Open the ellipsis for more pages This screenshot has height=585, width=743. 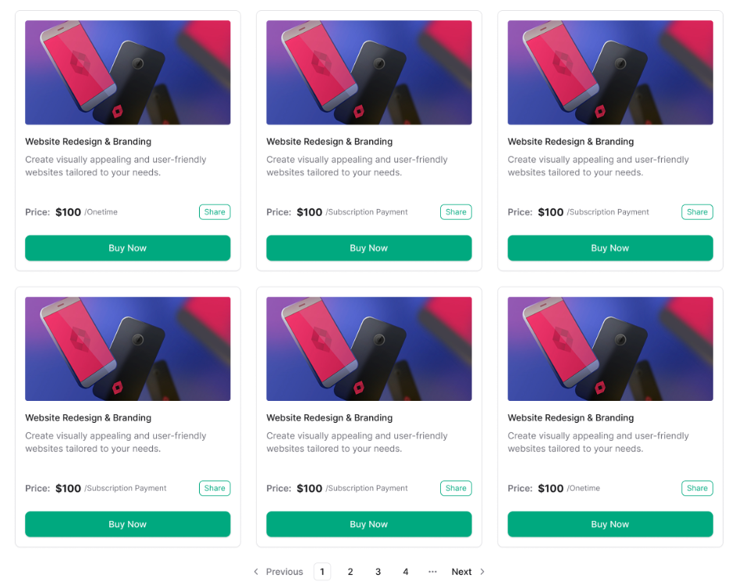click(x=432, y=572)
